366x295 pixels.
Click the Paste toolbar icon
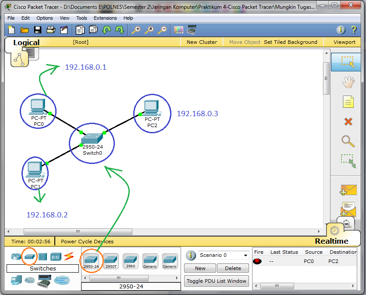(93, 30)
